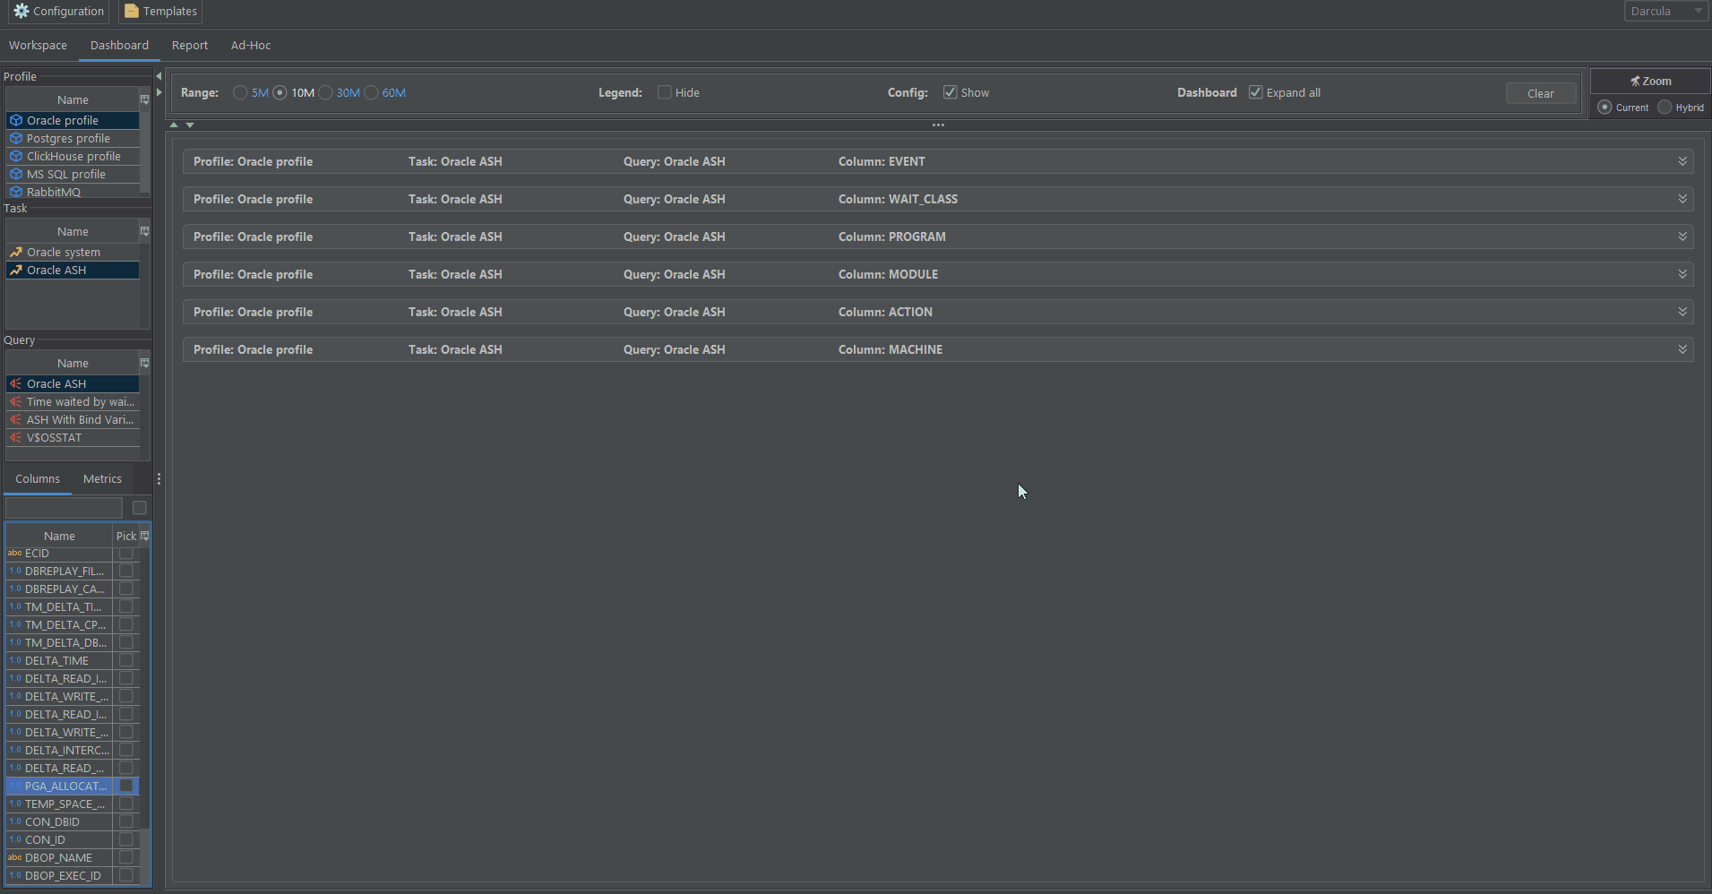Click ClickHouse profile cube icon
Screen dimensions: 1712x894
click(x=16, y=156)
